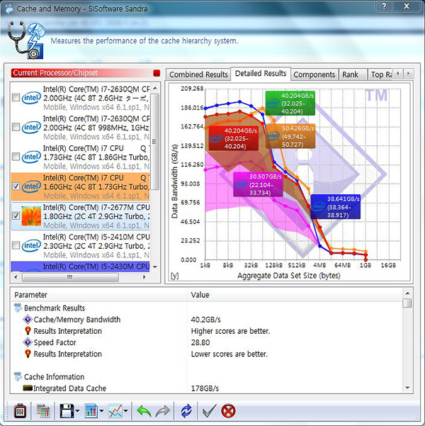Click the Value column header
The height and width of the screenshot is (426, 425).
click(295, 295)
